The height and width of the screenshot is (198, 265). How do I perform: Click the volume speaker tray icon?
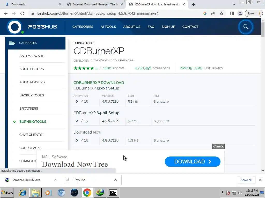tap(240, 192)
